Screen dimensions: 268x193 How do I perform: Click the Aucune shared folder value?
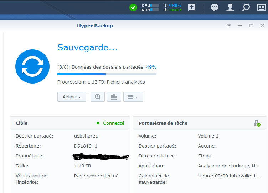[x=206, y=146]
